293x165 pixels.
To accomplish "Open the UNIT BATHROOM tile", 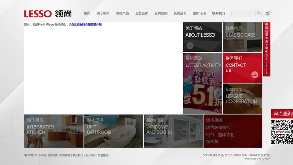I will click(x=114, y=131).
